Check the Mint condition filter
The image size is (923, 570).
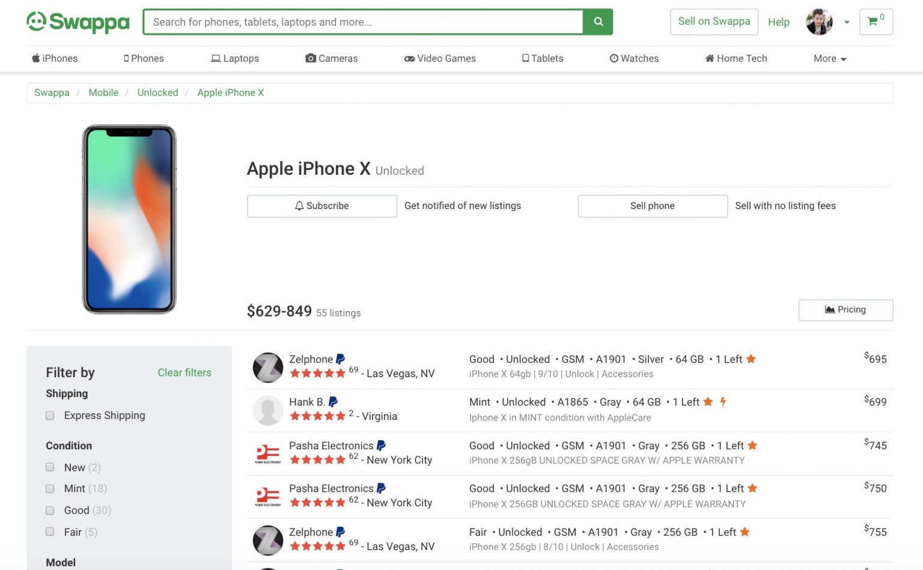pyautogui.click(x=49, y=488)
